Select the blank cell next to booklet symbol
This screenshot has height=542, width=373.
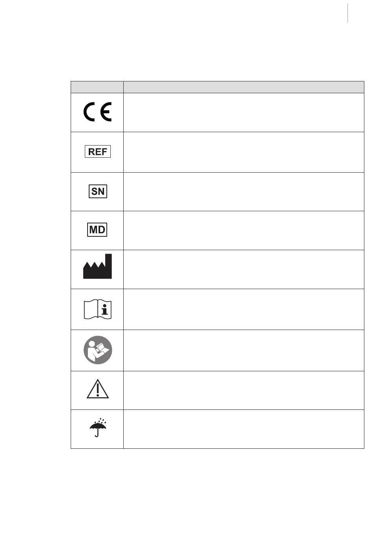coord(244,310)
